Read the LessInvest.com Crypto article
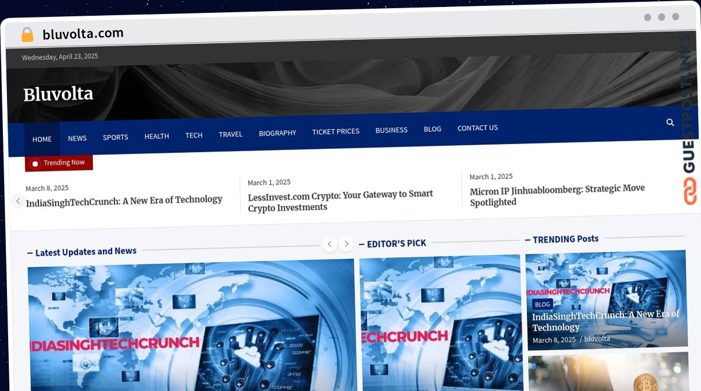 click(x=340, y=201)
